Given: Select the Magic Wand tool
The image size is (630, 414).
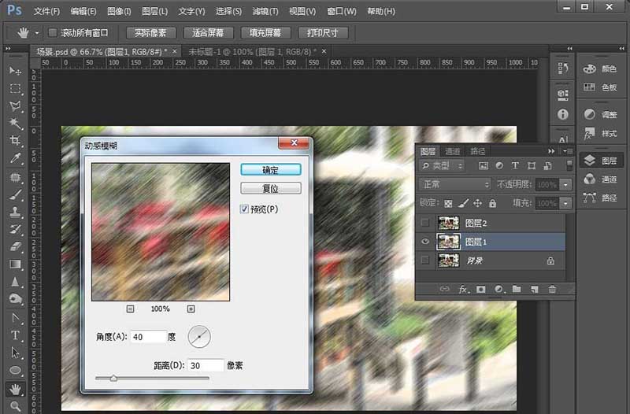Looking at the screenshot, I should pyautogui.click(x=15, y=124).
